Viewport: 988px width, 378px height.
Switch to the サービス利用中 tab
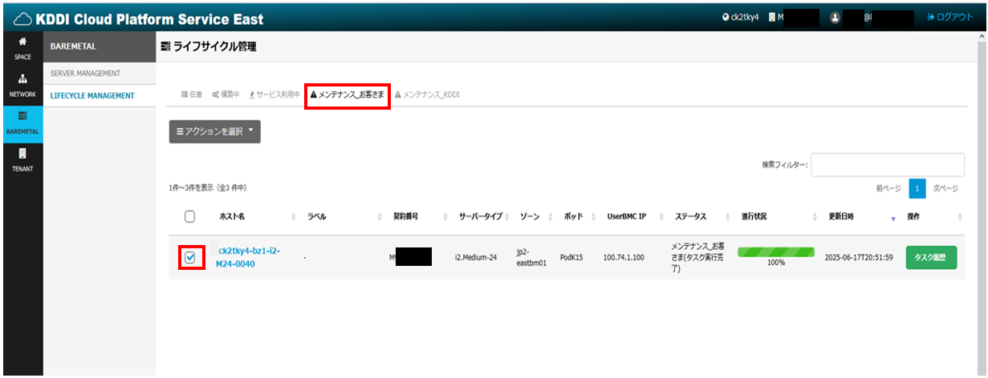(274, 94)
